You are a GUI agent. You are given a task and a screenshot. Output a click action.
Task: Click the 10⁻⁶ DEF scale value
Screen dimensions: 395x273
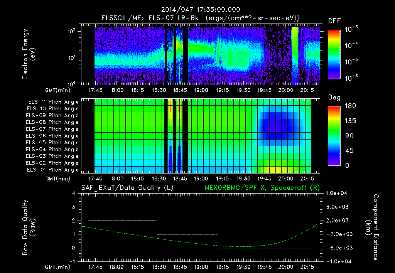point(351,78)
